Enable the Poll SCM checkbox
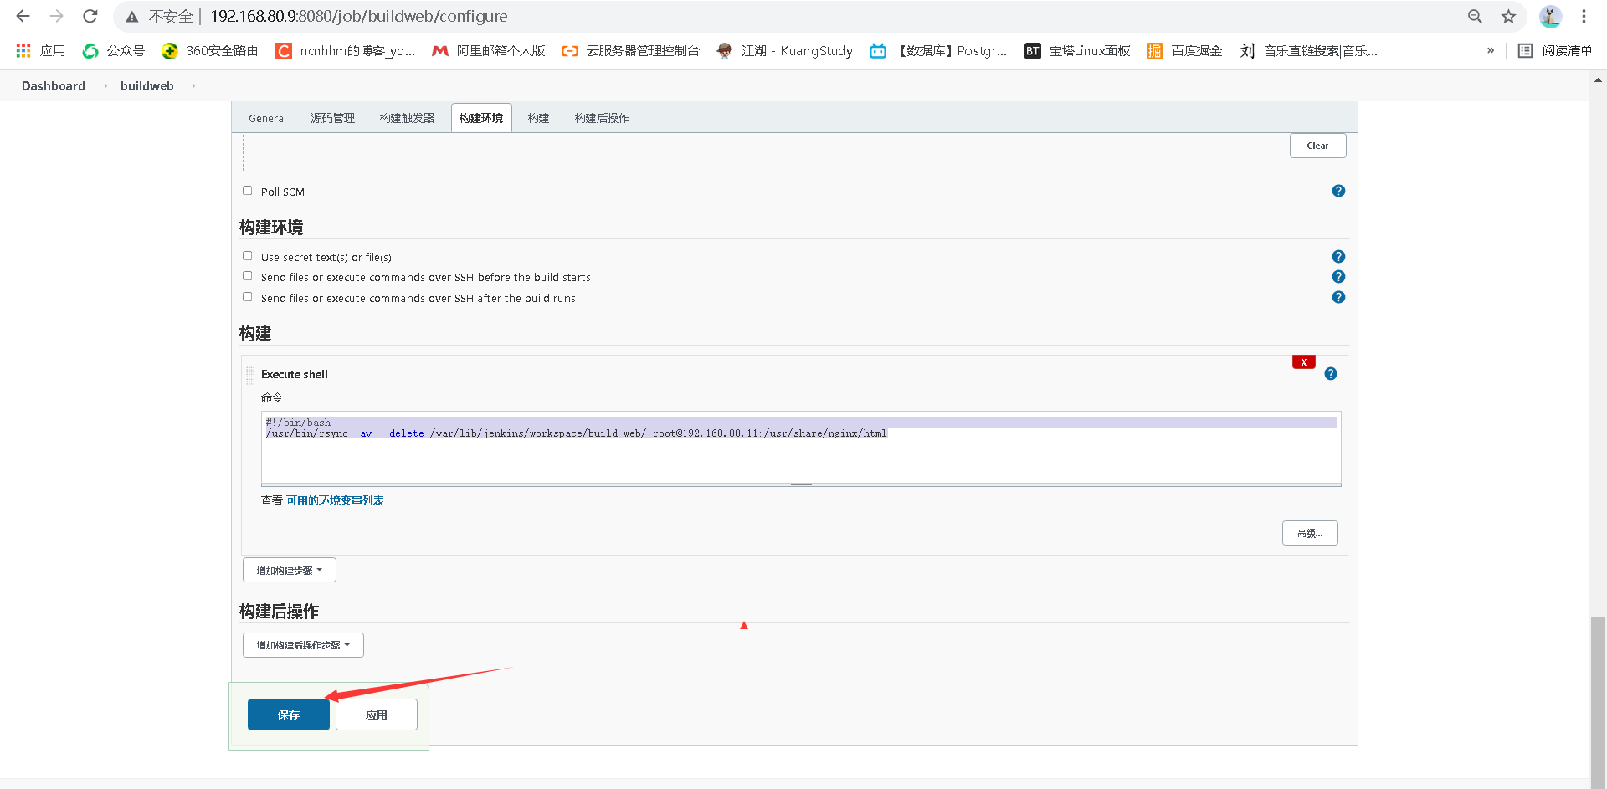Viewport: 1607px width, 789px height. coord(247,191)
